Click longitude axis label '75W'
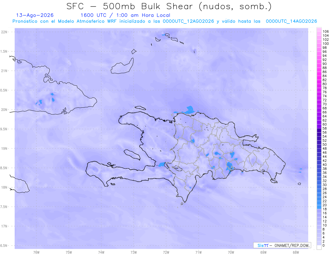Image resolution: width=332 pixels, height=256 pixels. point(69,252)
